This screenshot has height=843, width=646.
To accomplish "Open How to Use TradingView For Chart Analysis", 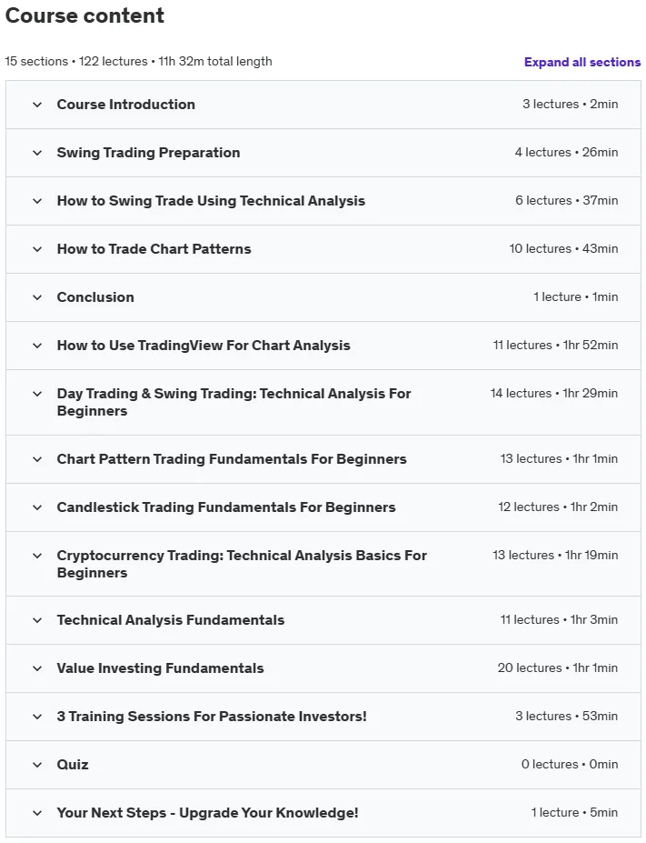I will [x=204, y=346].
